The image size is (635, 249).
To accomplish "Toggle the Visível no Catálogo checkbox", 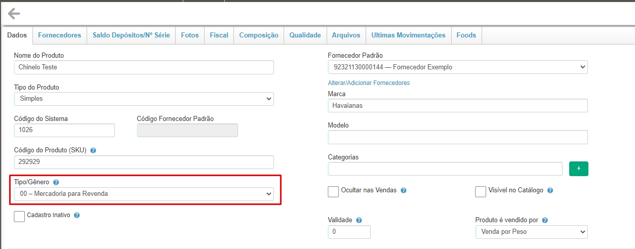I will click(481, 191).
